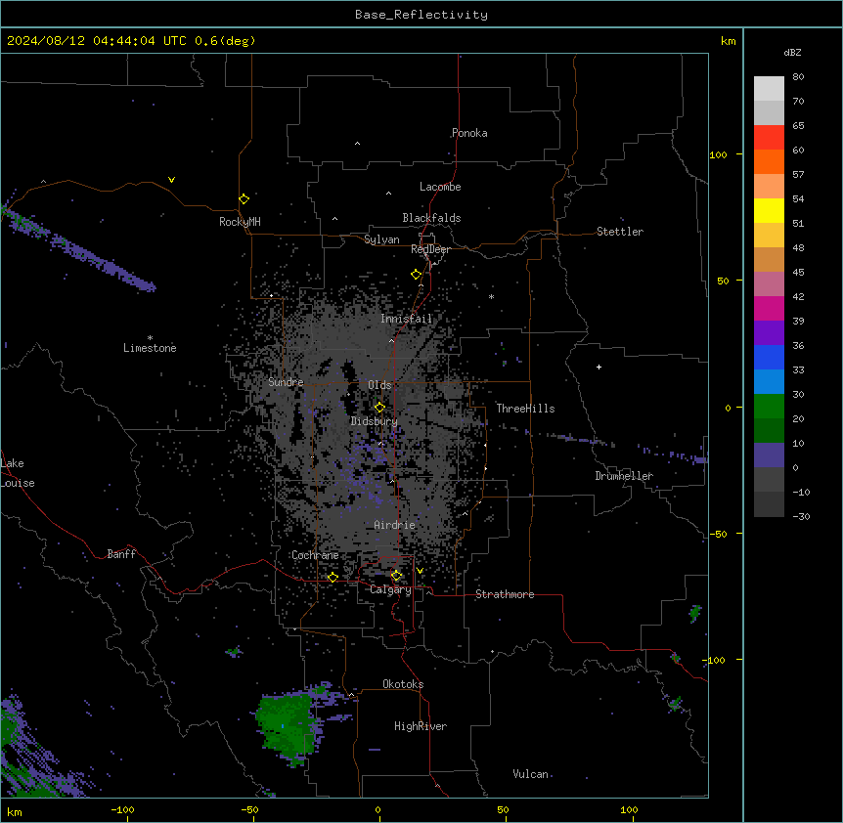Click the Drumheller label

pyautogui.click(x=624, y=476)
